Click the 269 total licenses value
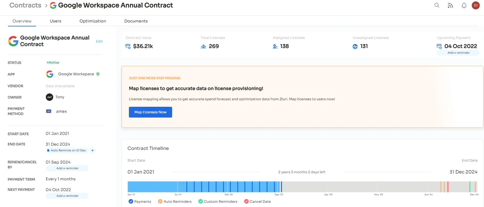 (x=214, y=46)
